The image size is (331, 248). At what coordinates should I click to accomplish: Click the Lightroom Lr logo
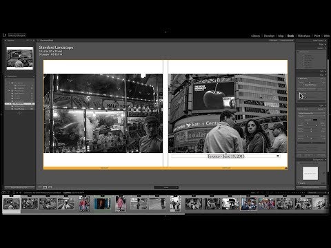point(4,35)
